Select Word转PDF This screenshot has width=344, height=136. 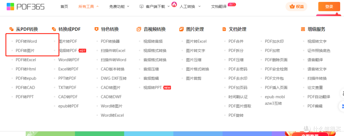[x=69, y=60]
